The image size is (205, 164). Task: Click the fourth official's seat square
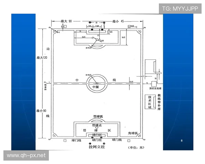pyautogui.click(x=154, y=84)
